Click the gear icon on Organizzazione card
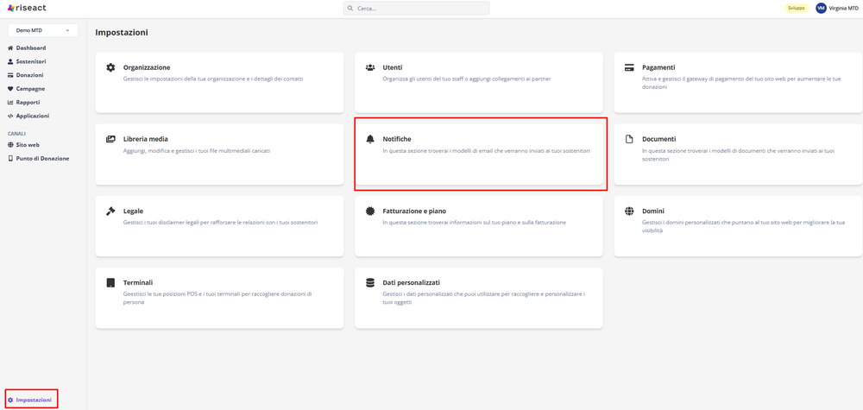 [110, 67]
